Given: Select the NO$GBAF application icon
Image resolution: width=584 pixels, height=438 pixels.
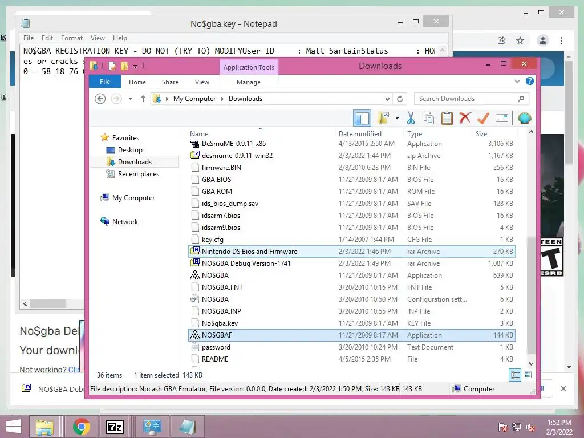Looking at the screenshot, I should 195,335.
